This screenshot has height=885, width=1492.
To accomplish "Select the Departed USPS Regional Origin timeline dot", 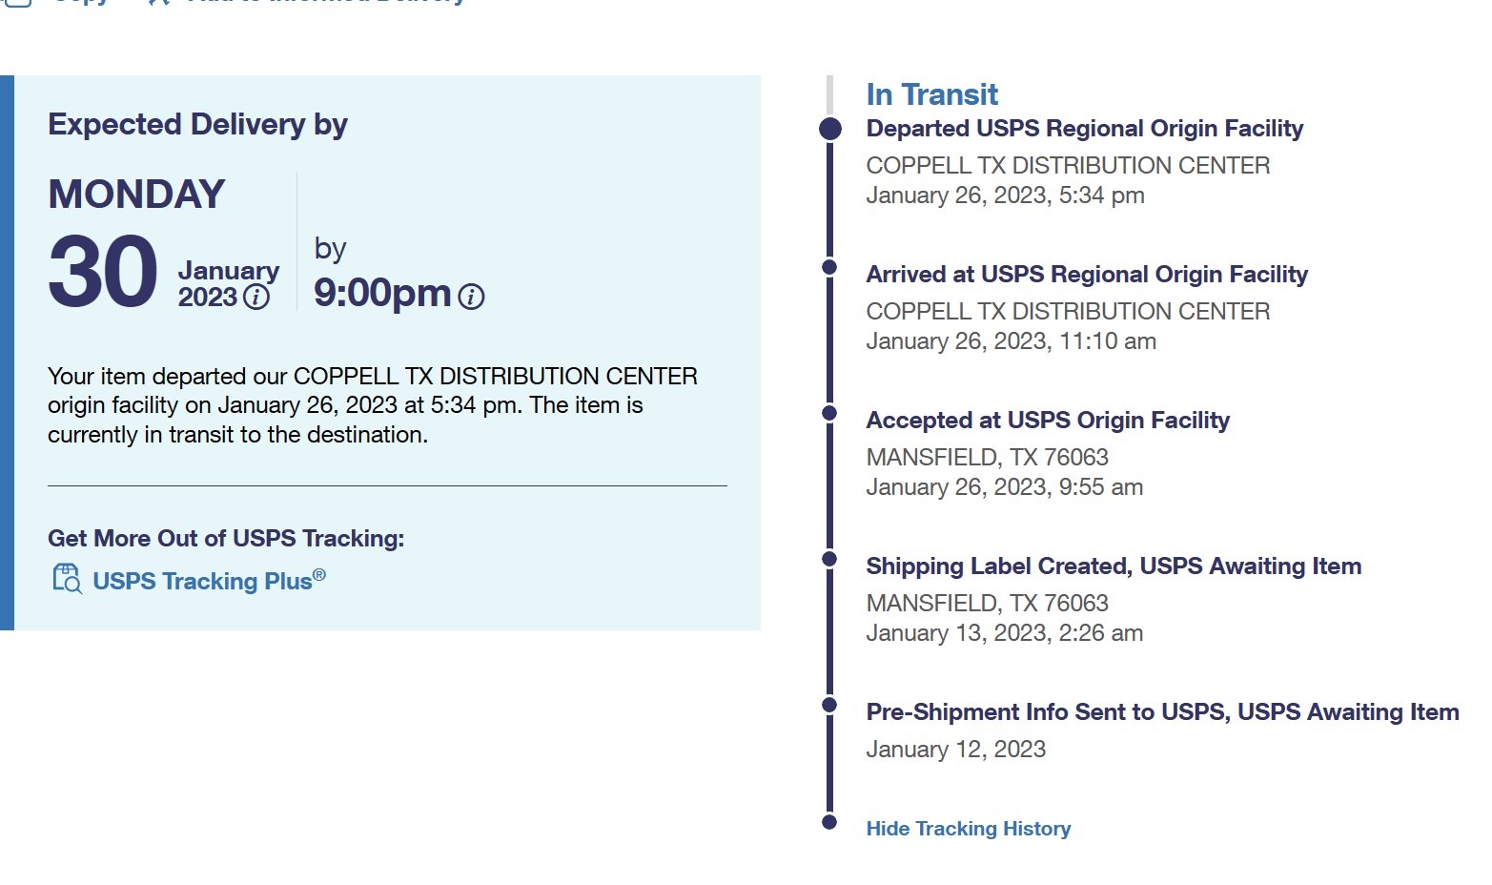I will tap(830, 129).
